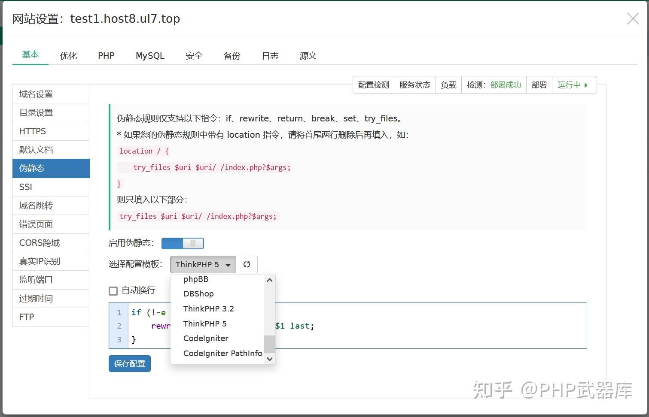Switch to the MySQL tab
This screenshot has width=649, height=417.
[149, 55]
